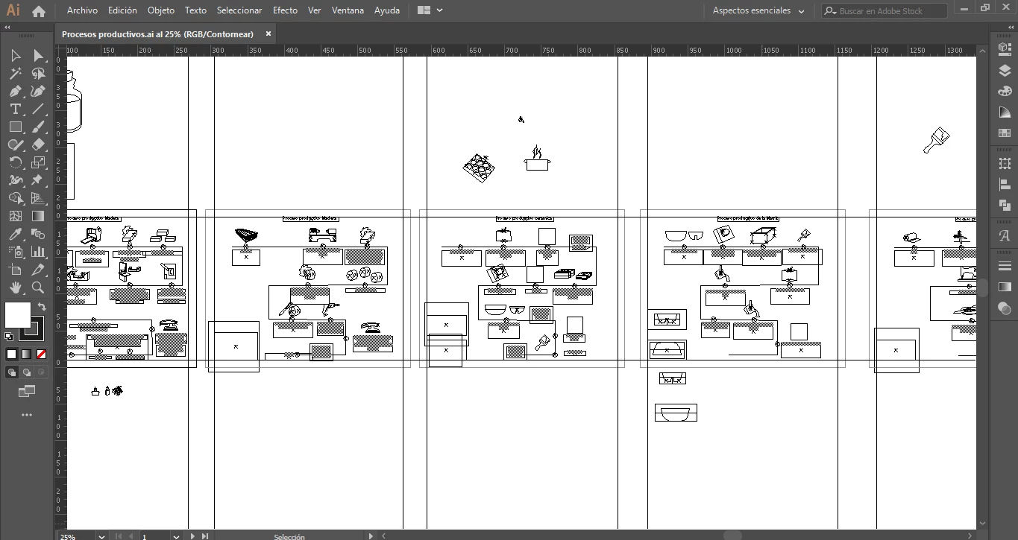Select the Curvature tool
The image size is (1018, 540).
38,92
